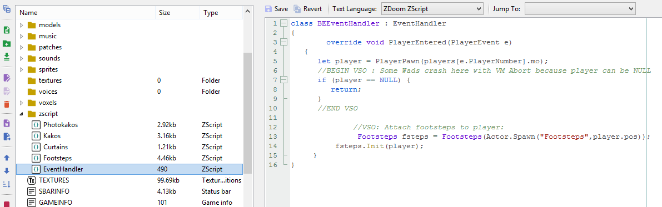Viewport: 662px width, 207px height.
Task: Collapse the zscript folder
Action: pyautogui.click(x=21, y=114)
